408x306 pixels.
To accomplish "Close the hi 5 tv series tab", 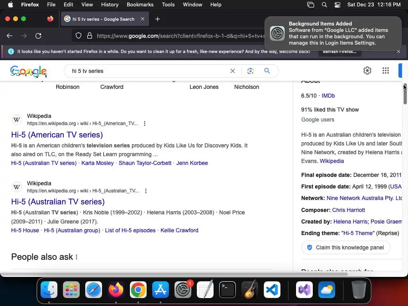I will pos(143,19).
